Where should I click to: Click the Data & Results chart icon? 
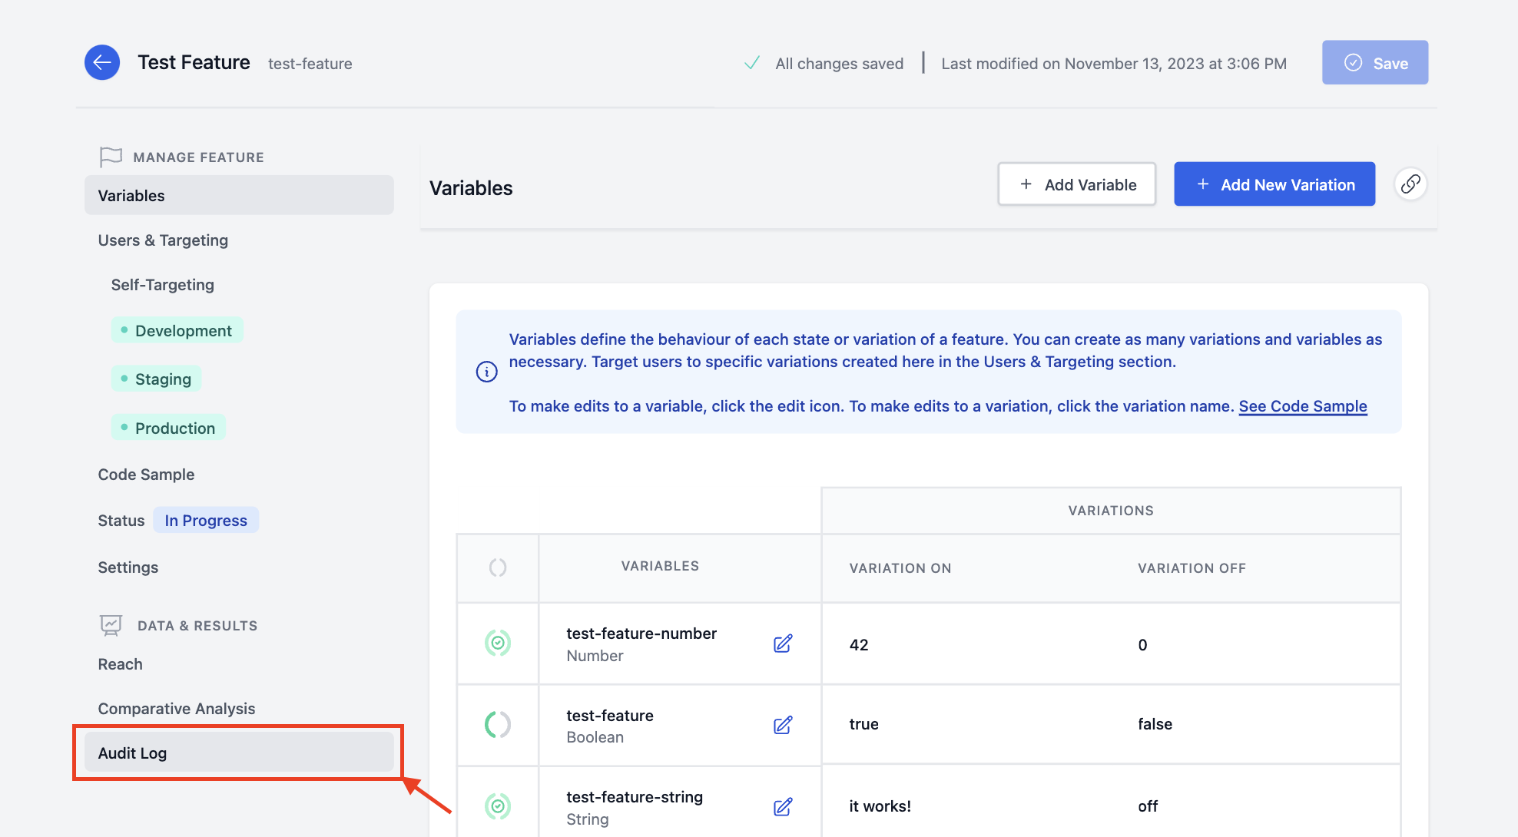111,624
